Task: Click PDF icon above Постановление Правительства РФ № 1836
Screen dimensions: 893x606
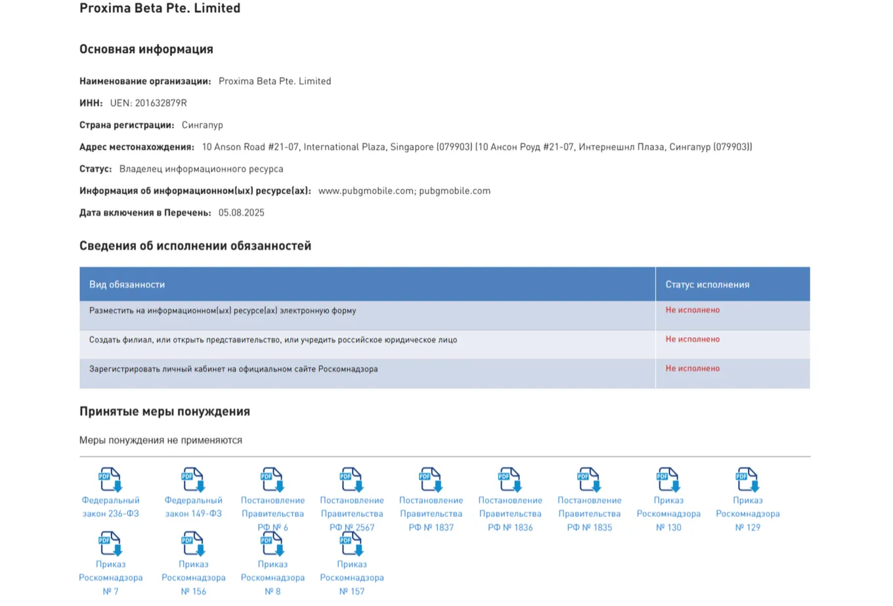Action: (510, 479)
